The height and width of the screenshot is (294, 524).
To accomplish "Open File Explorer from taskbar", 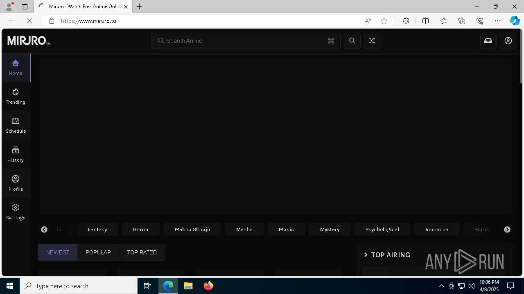I will 188,286.
